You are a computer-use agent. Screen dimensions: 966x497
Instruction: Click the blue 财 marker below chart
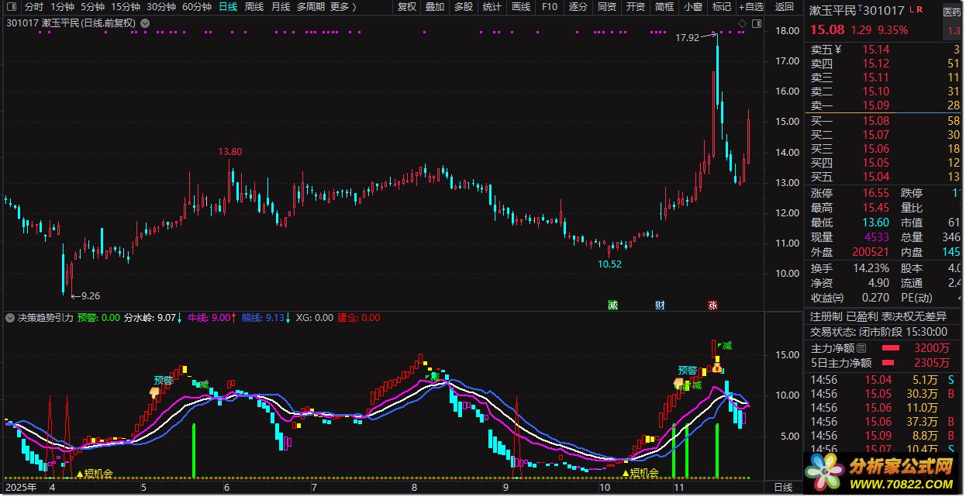pos(660,305)
